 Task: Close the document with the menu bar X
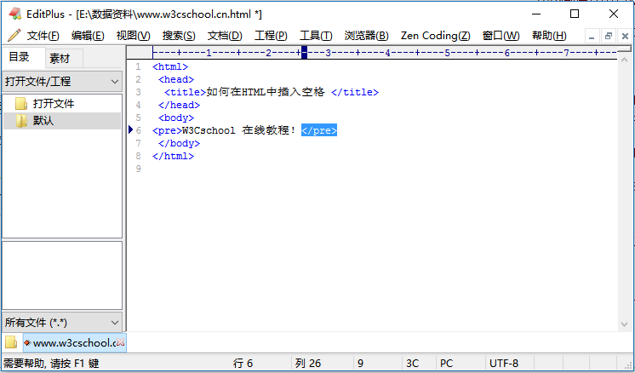[x=625, y=36]
